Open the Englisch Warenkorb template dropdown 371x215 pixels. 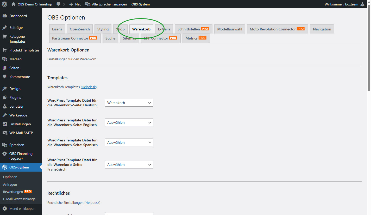[129, 122]
